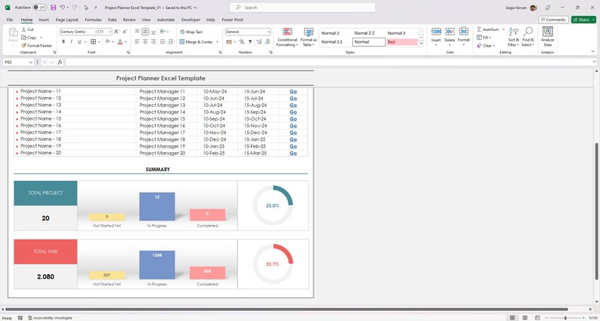Click the Search box in title bar
Screen dimensions: 600x321
pyautogui.click(x=302, y=8)
